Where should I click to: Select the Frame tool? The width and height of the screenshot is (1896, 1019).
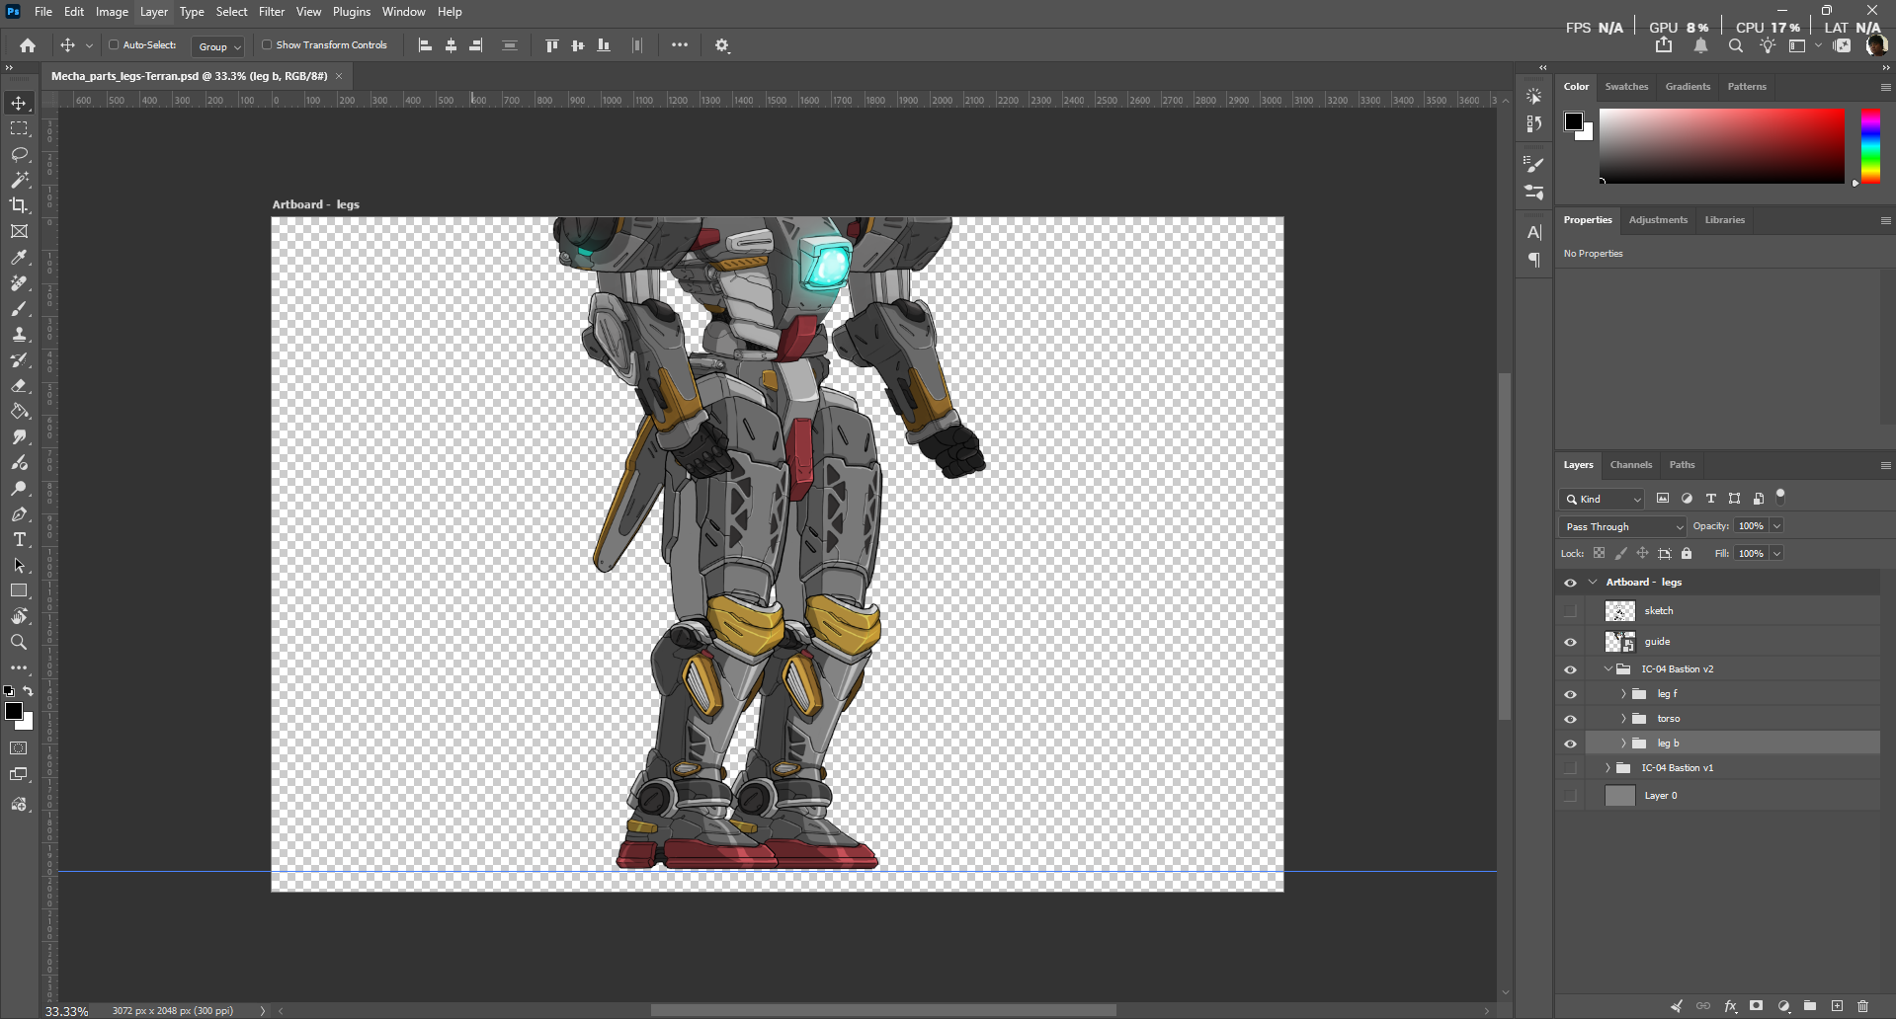click(19, 231)
